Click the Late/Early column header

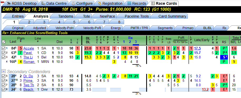pyautogui.click(x=202, y=40)
